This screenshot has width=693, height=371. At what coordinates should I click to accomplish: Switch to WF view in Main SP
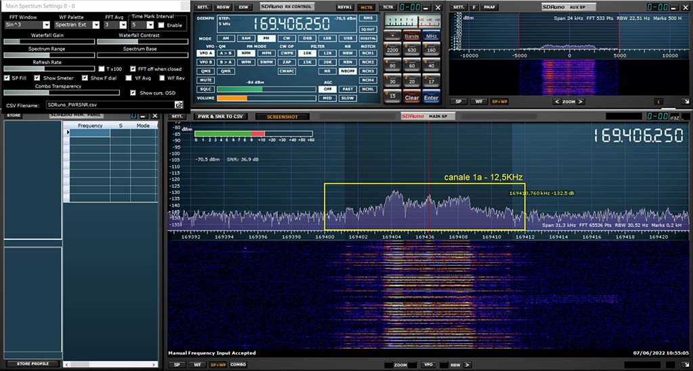pyautogui.click(x=197, y=365)
